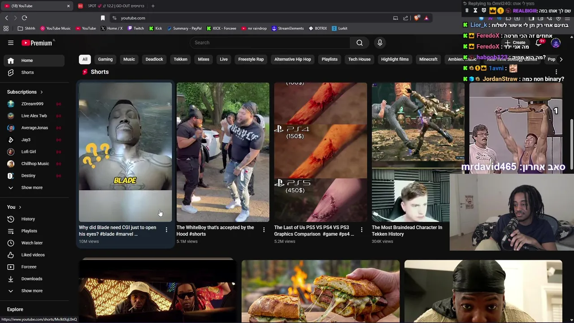Select the Deadlock filter chip

154,59
